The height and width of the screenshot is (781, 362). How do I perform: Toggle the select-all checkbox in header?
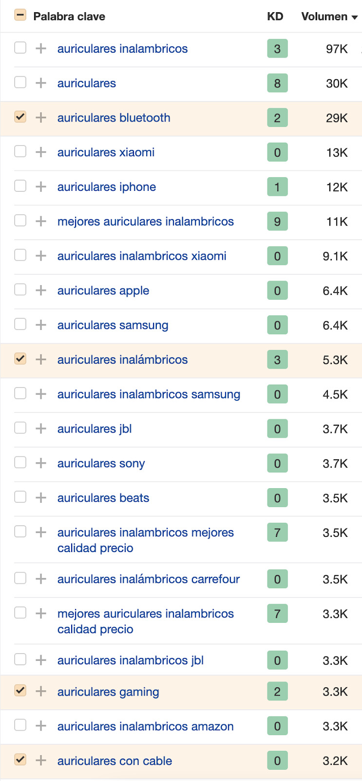click(x=20, y=15)
